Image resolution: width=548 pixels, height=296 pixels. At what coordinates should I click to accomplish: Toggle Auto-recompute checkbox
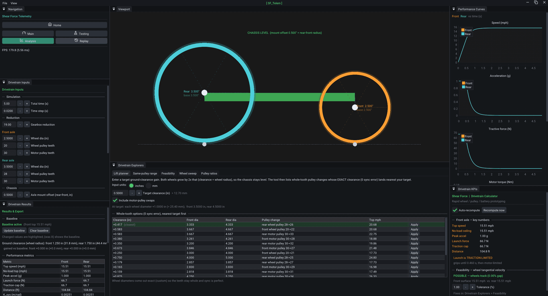point(455,210)
